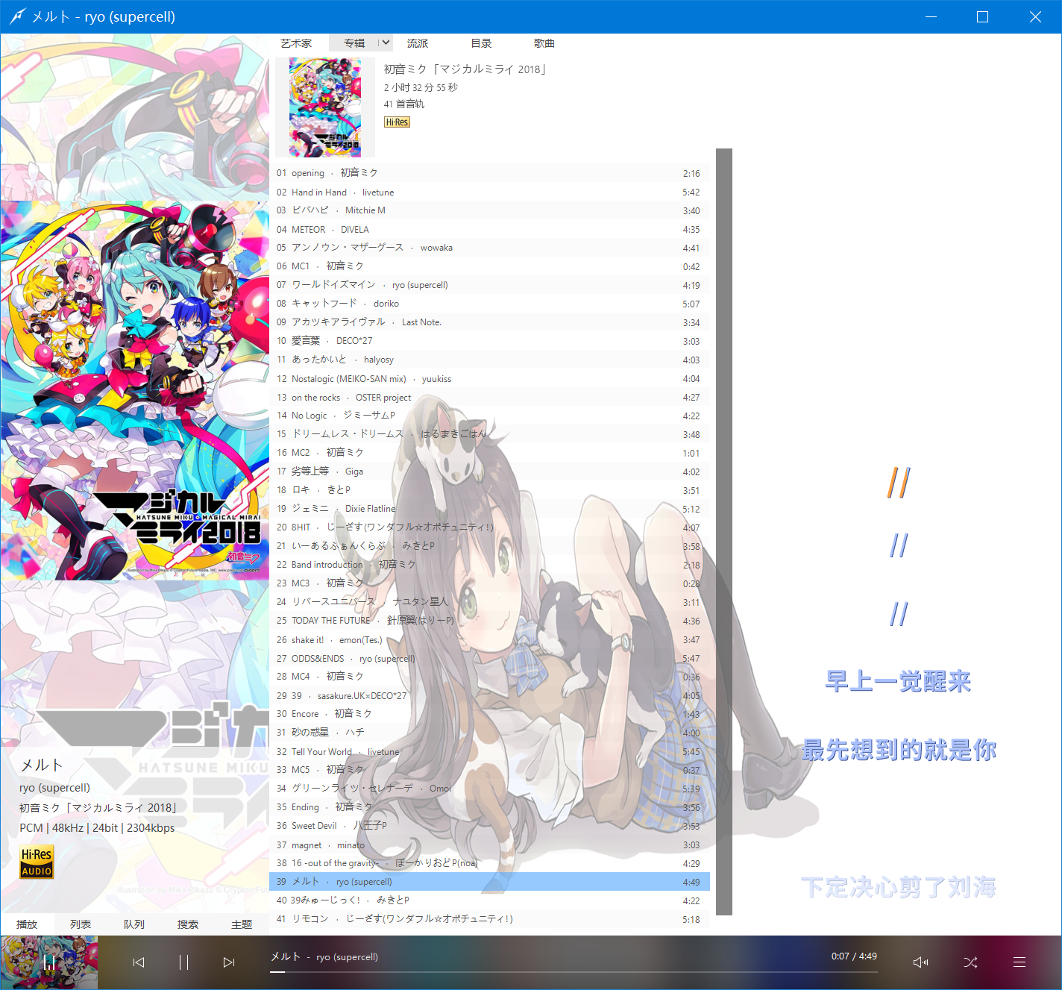Click the 0:07 / 4:49 time display
1062x990 pixels.
[x=854, y=956]
